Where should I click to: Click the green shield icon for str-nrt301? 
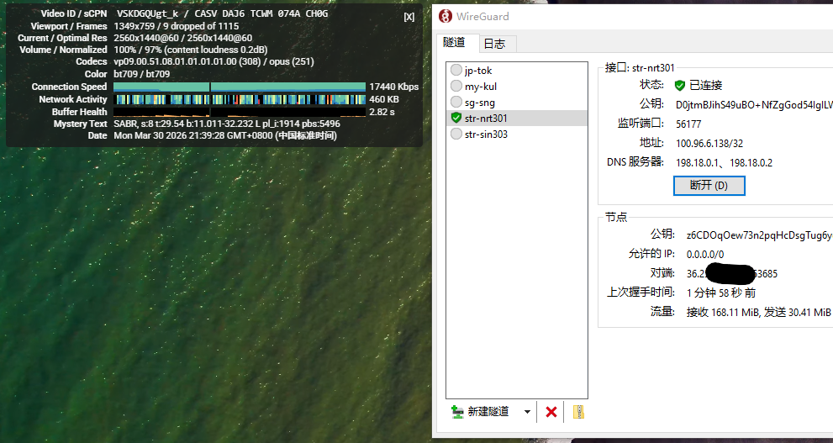click(456, 118)
